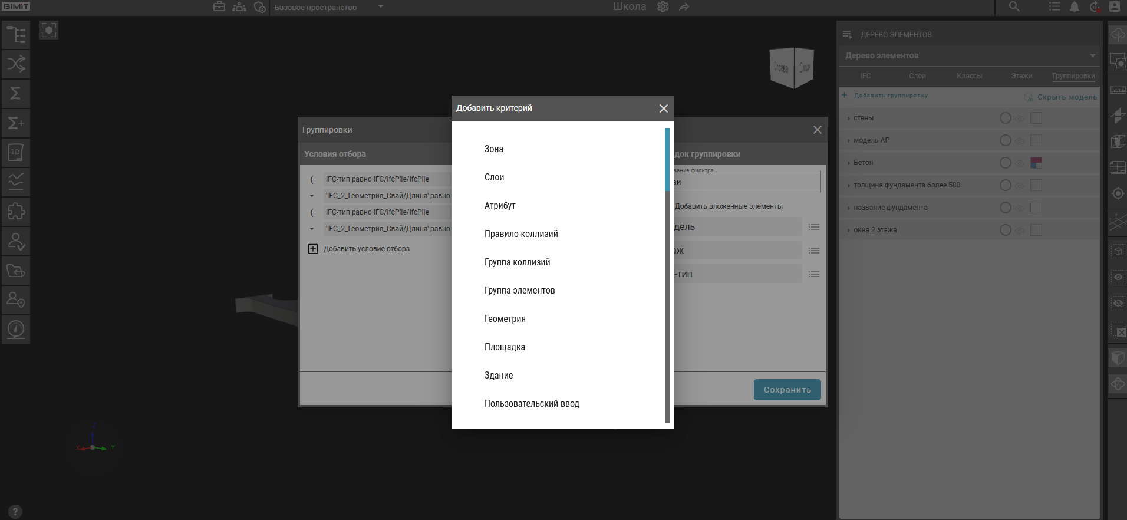The width and height of the screenshot is (1127, 520).
Task: Click the search magnifier in top bar
Action: [x=1014, y=7]
